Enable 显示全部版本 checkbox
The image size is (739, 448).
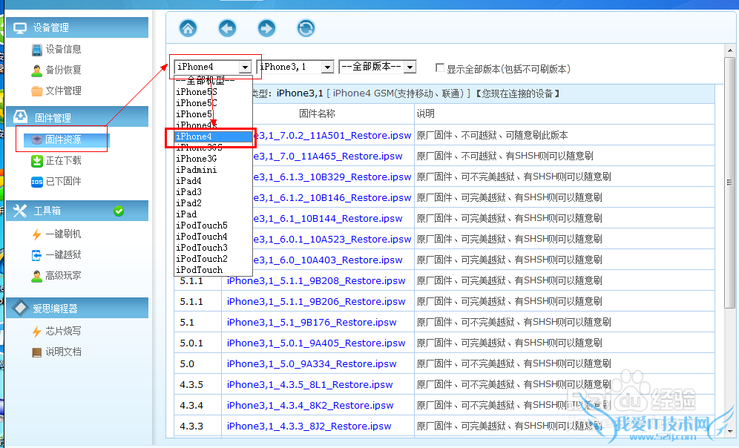click(440, 68)
